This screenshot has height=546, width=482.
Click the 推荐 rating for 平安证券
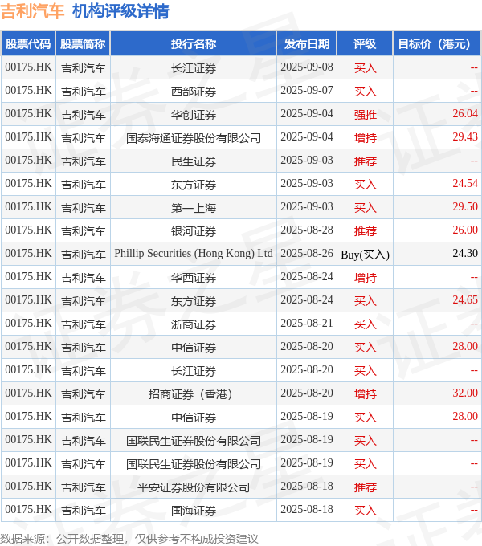[365, 487]
